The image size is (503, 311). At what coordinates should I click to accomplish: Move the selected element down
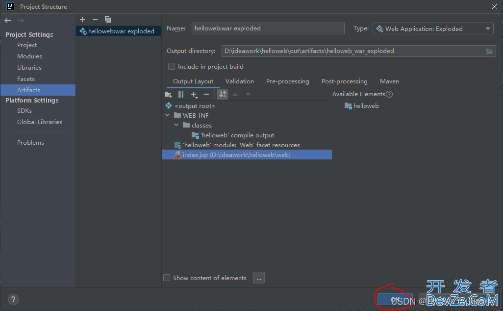[x=248, y=94]
